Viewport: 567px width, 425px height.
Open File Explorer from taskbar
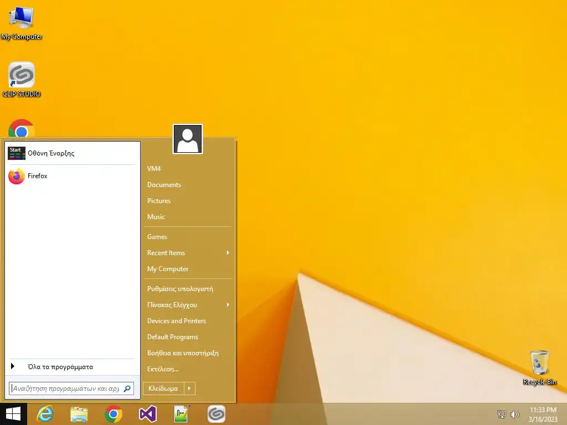click(x=79, y=414)
